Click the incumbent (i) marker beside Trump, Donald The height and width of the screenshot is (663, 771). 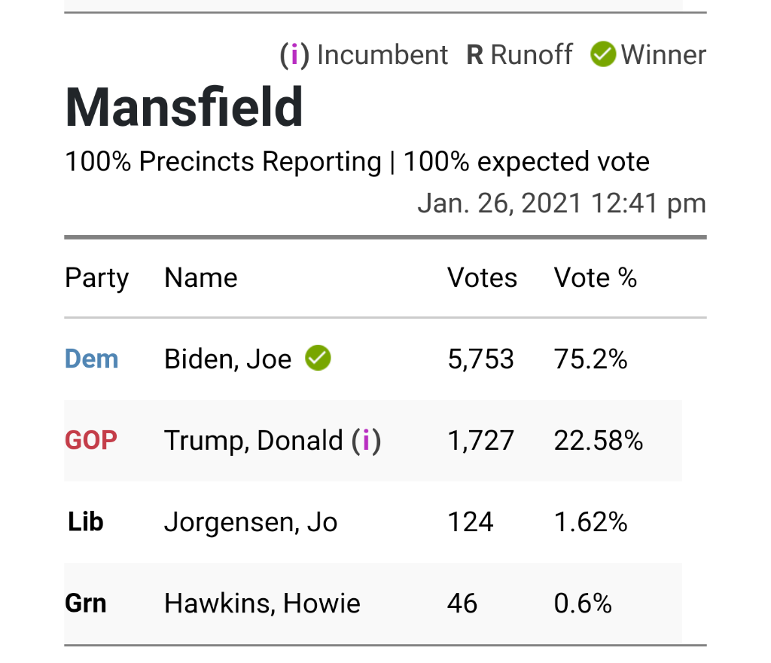point(367,441)
